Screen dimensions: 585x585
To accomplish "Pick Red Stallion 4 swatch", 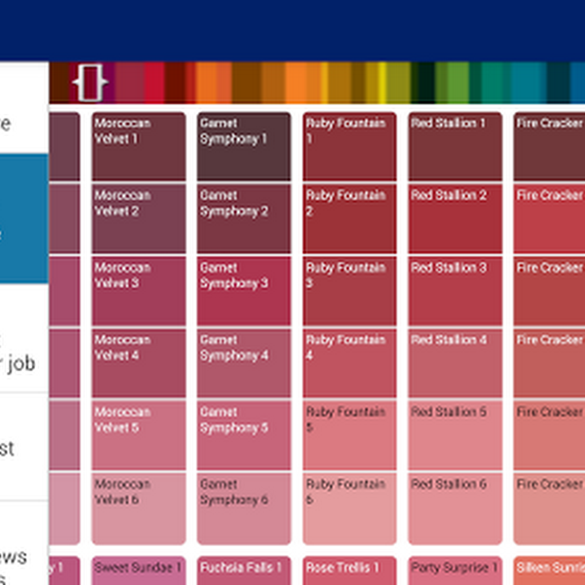I will pos(455,363).
